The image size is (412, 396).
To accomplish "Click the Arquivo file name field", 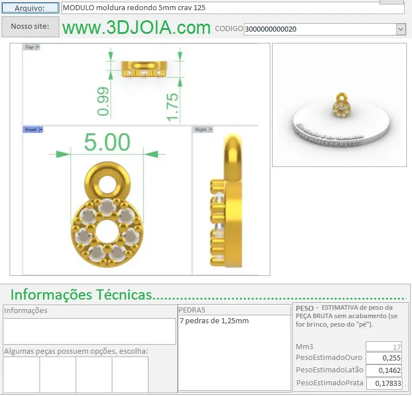I will coord(233,8).
